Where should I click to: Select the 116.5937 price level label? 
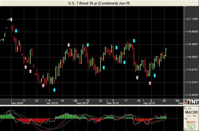point(192,57)
